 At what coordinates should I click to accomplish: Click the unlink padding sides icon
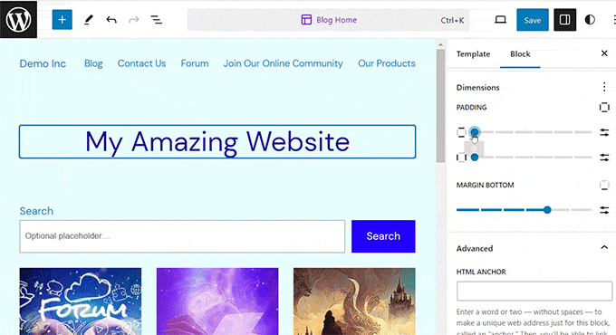604,107
